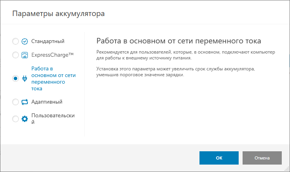The width and height of the screenshot is (290, 172).
Task: Click the Стандартный clock icon
Action: click(x=25, y=41)
